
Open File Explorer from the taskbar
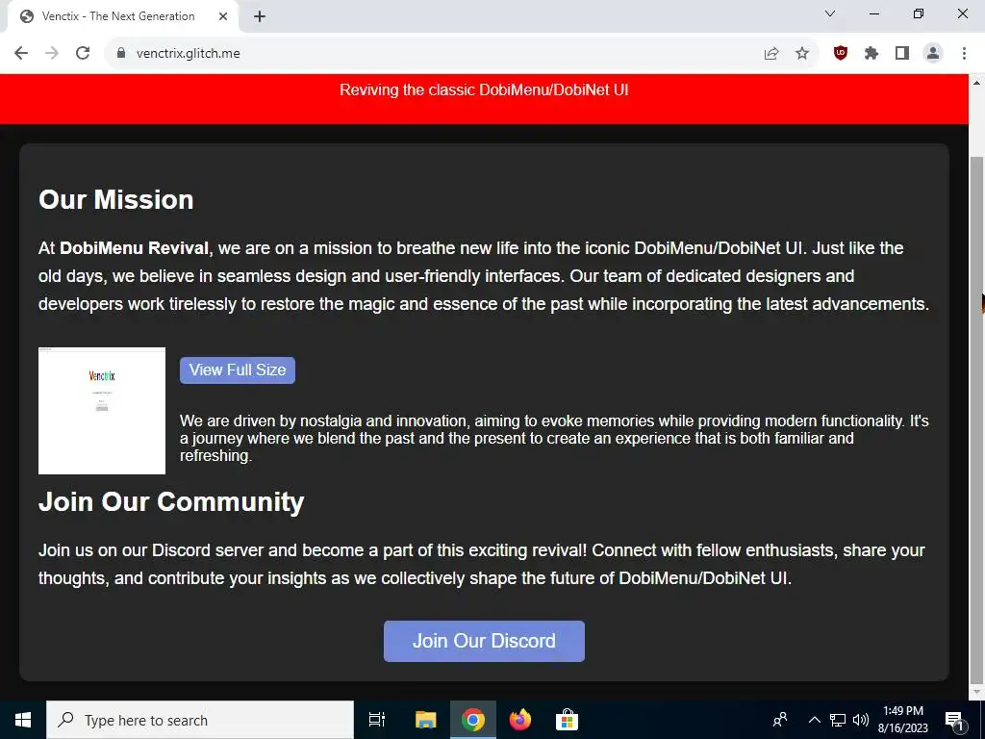426,720
